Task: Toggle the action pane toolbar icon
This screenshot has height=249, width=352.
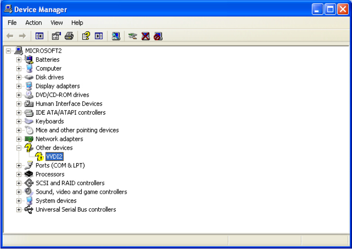Action: click(99, 36)
